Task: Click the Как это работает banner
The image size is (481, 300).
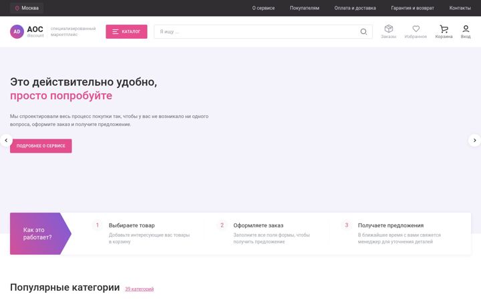Action: click(41, 233)
